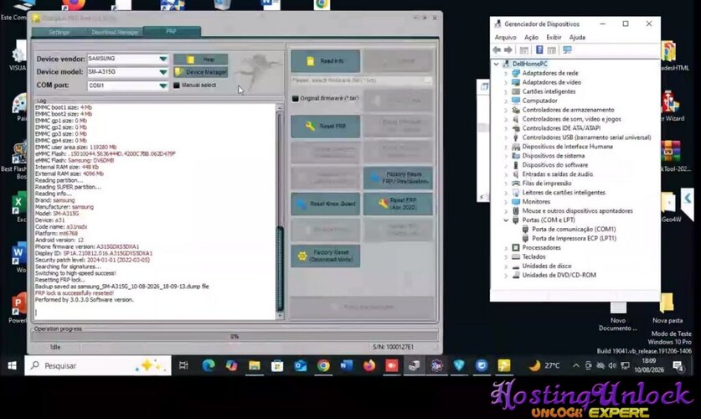The width and height of the screenshot is (701, 419).
Task: Select Teclados in device tree
Action: point(533,256)
